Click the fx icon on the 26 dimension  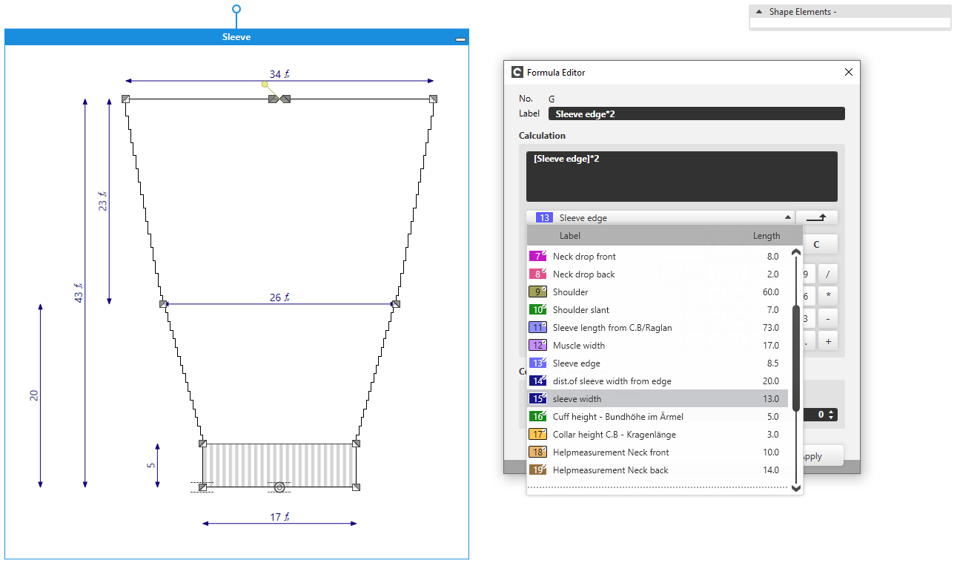point(285,298)
